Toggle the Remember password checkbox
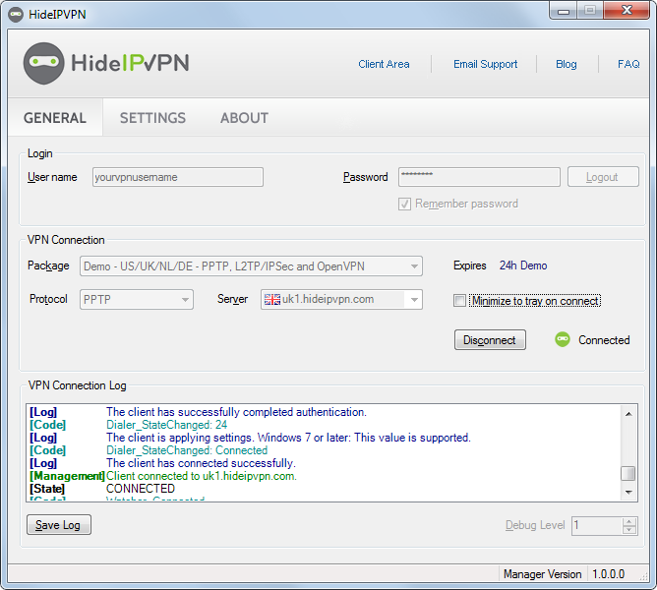This screenshot has height=590, width=657. tap(404, 205)
